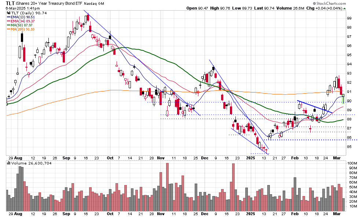Click the Last 90.74 value
363x217 pixels.
[x=264, y=8]
